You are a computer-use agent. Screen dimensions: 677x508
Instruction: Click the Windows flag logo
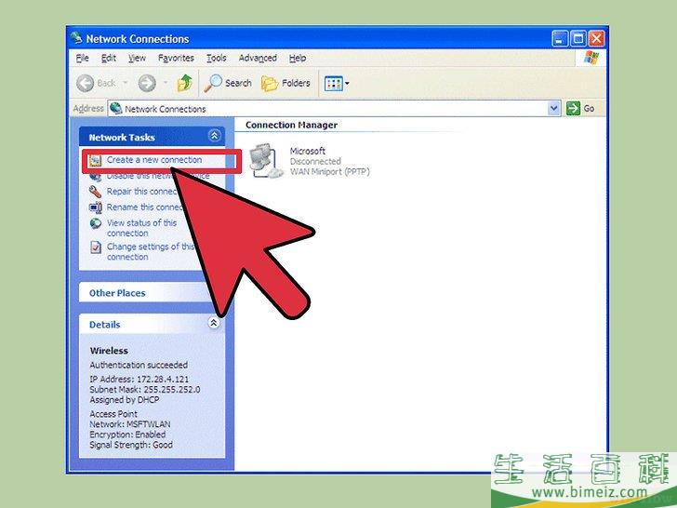point(591,58)
